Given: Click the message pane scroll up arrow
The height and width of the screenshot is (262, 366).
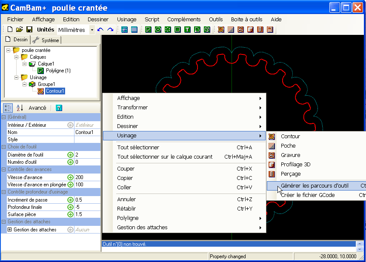Looking at the screenshot, I should pyautogui.click(x=360, y=244).
